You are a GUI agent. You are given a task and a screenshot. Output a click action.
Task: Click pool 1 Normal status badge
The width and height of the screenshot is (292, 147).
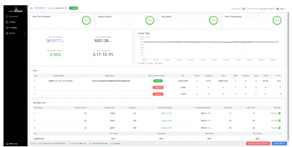(158, 81)
